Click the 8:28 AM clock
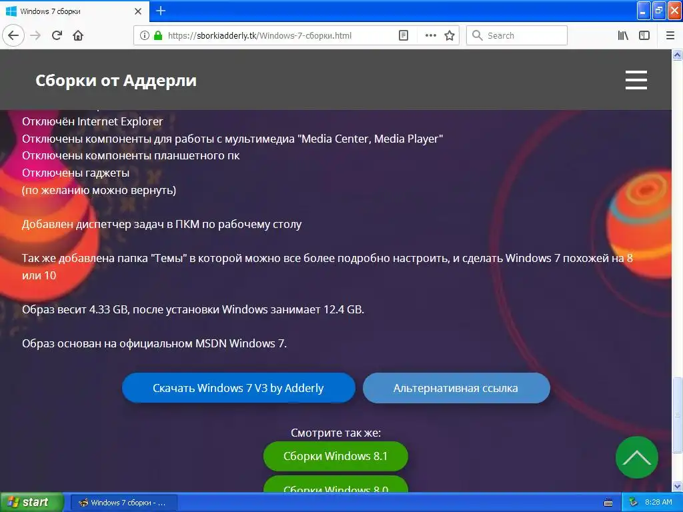The width and height of the screenshot is (683, 512). [x=658, y=503]
